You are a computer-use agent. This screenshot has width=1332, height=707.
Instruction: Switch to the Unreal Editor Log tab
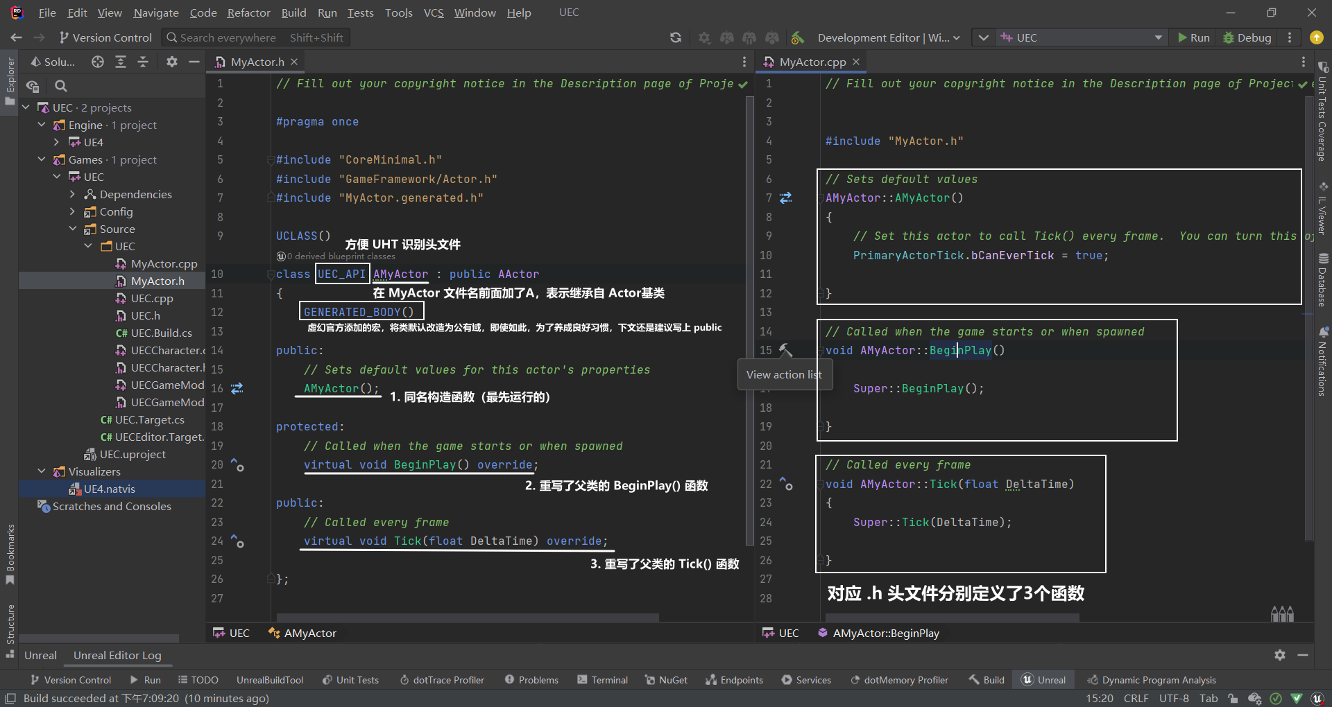click(117, 655)
